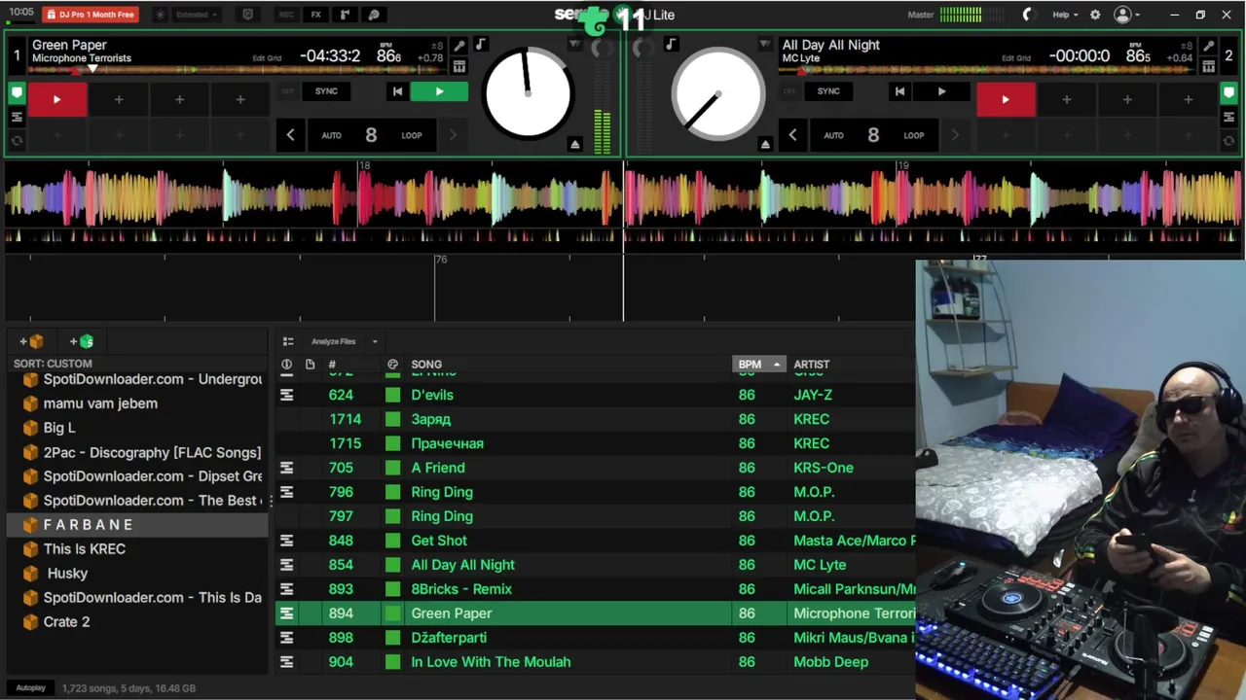Screen dimensions: 1246x700
Task: Seek in deck 2 track overview waveform
Action: point(987,70)
